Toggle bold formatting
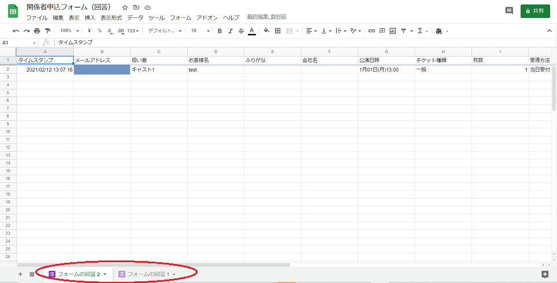Screen dimensions: 557x283 (220, 31)
